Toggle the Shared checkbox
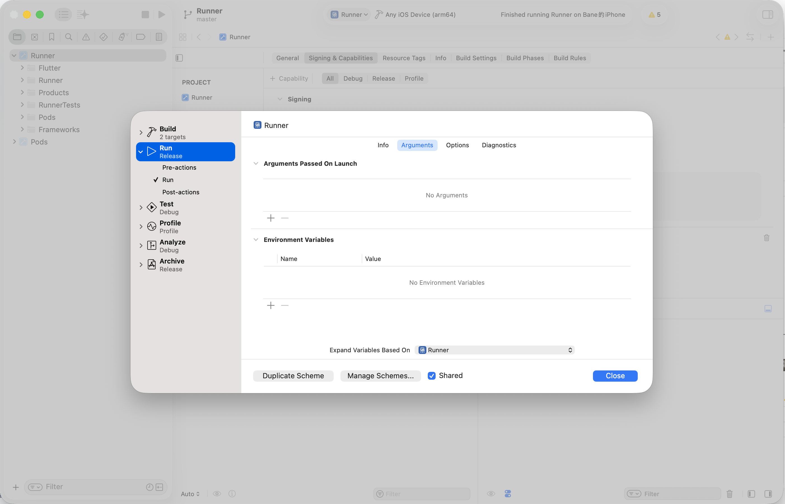 click(432, 376)
